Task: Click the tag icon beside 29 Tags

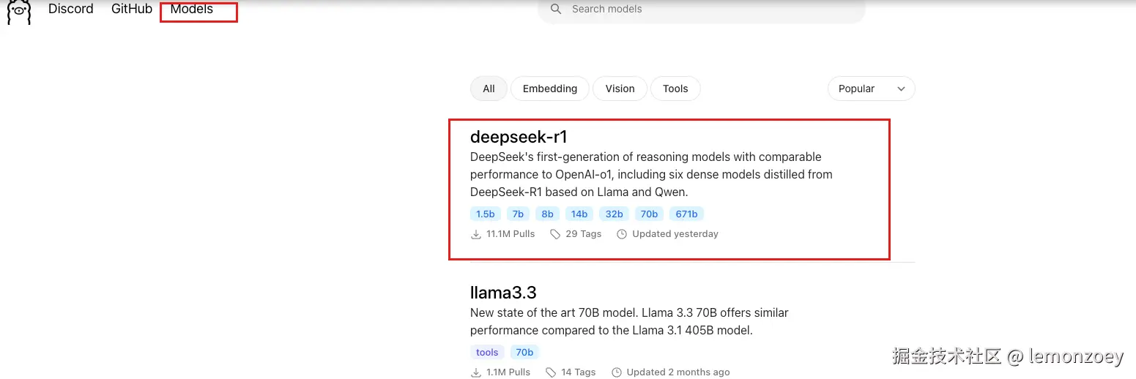Action: pos(555,234)
